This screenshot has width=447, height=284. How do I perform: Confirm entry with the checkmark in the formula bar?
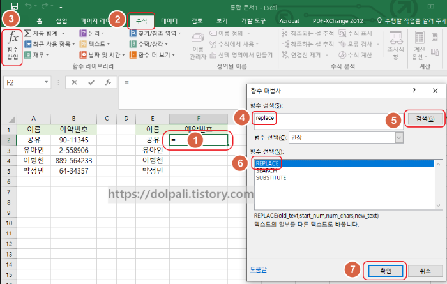(x=91, y=82)
